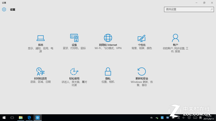Screen dimensions: 216x121
Task: Open the Windows Start menu
Action: 4,118
